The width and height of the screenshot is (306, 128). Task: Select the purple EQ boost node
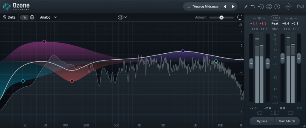183,51
